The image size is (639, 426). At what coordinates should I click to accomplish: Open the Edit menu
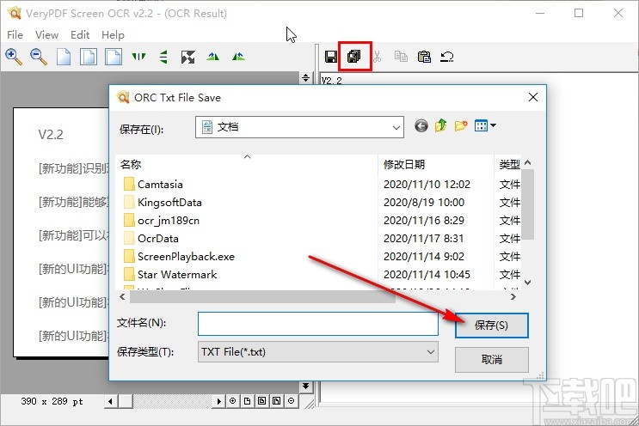click(x=80, y=35)
